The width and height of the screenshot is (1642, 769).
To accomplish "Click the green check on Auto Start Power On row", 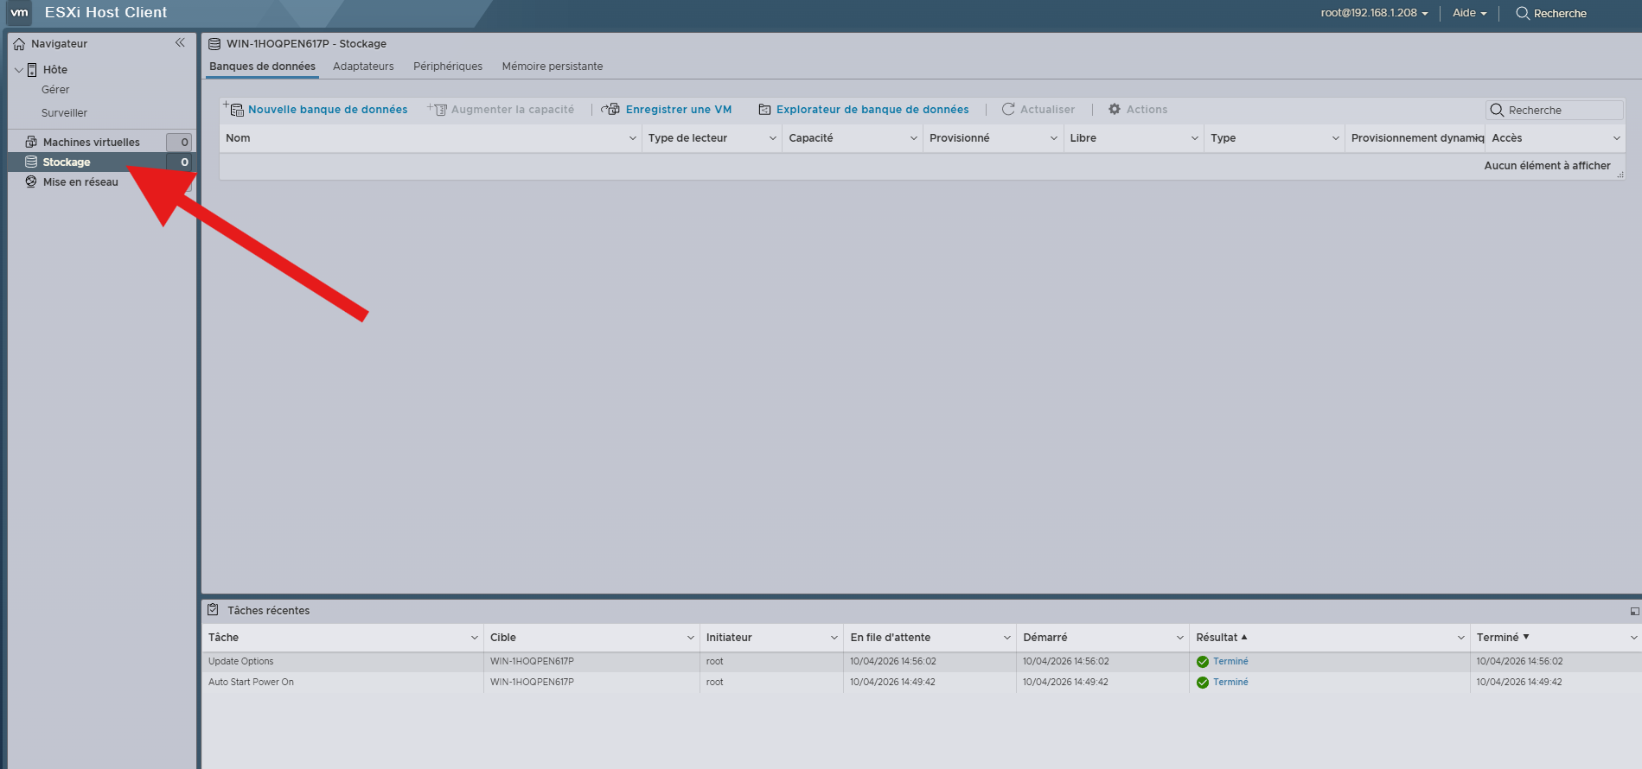I will pos(1202,683).
